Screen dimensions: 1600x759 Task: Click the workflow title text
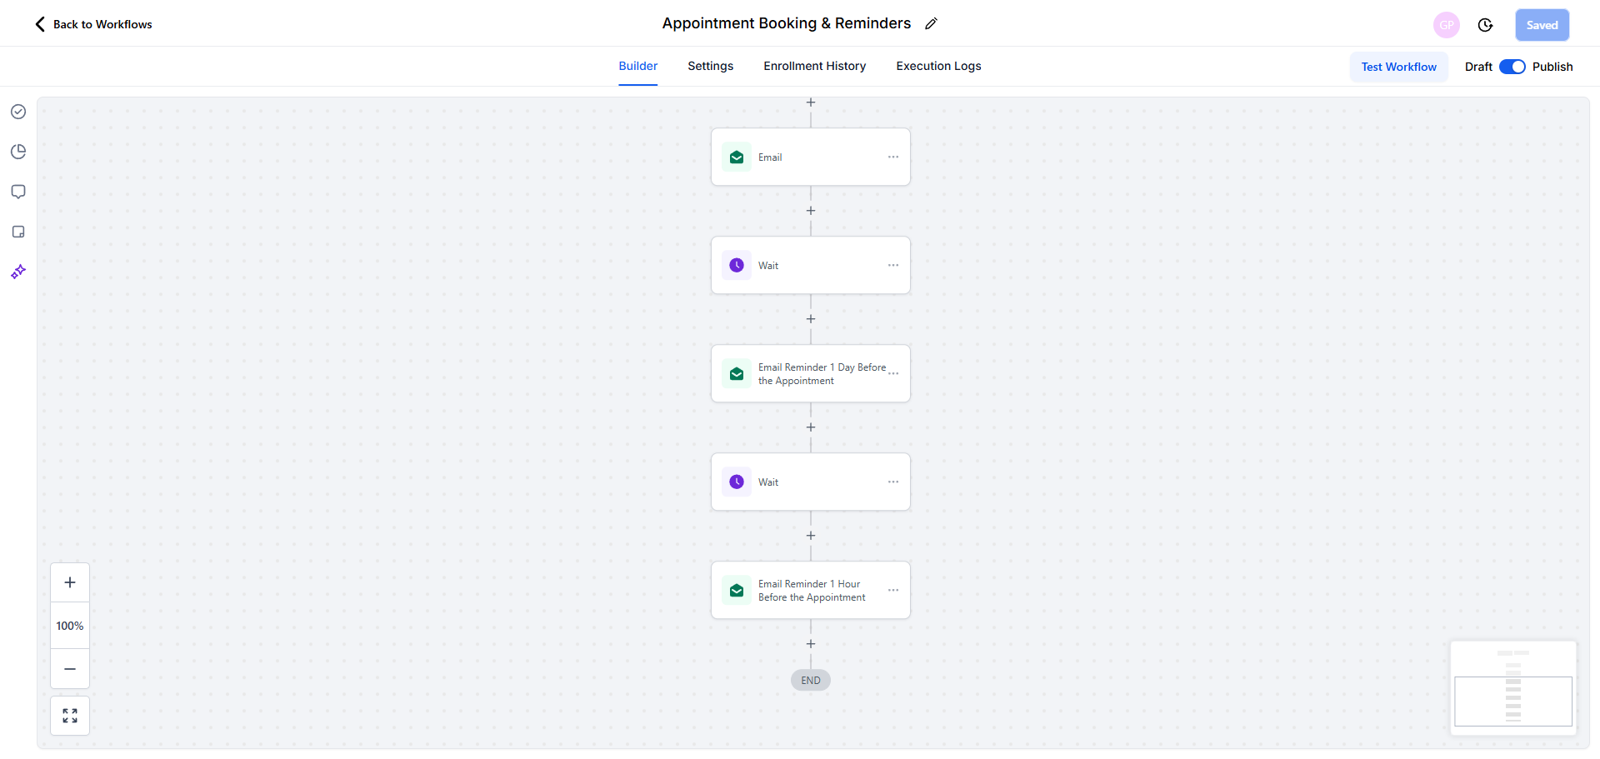(787, 23)
